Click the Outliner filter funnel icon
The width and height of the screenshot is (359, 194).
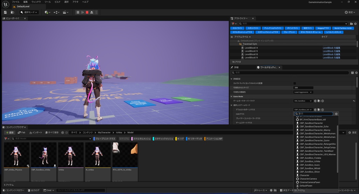click(x=234, y=24)
